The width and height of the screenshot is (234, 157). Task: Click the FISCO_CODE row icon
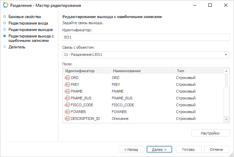click(67, 105)
